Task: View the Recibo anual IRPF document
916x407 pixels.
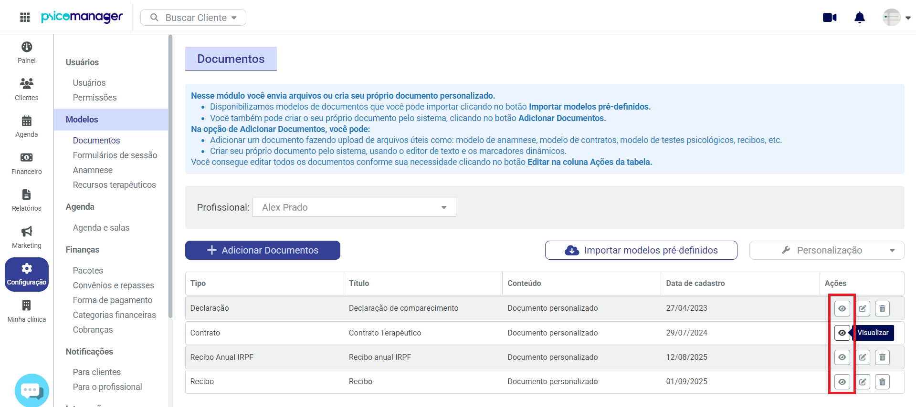Action: click(x=842, y=357)
